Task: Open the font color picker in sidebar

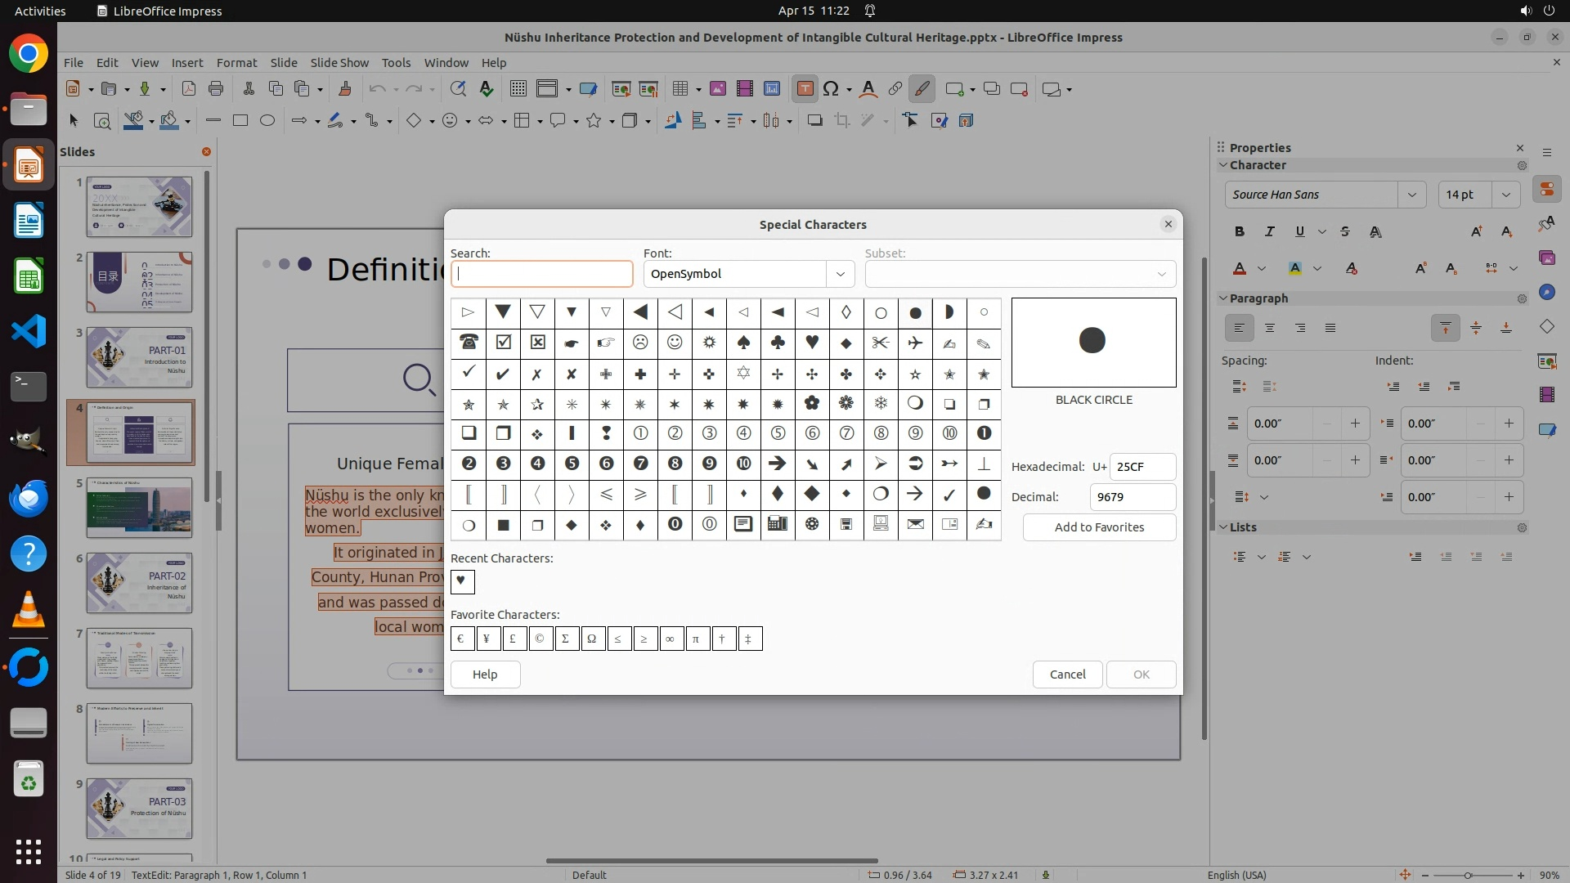Action: tap(1261, 268)
